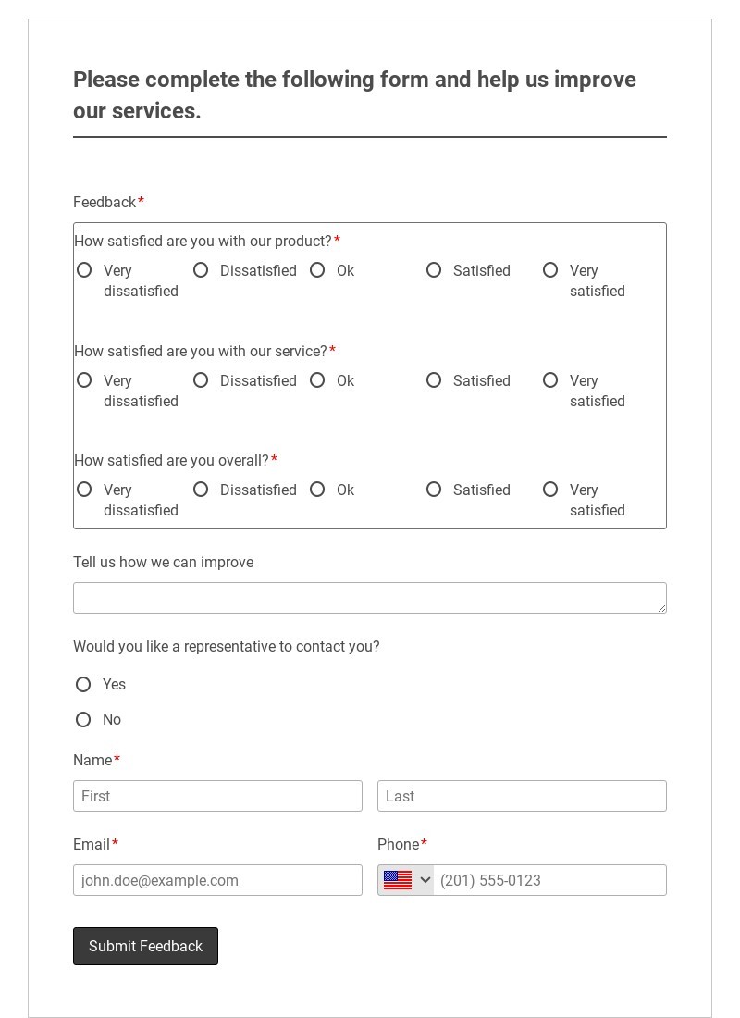
Task: Click the textarea resize handle corner
Action: (x=662, y=608)
